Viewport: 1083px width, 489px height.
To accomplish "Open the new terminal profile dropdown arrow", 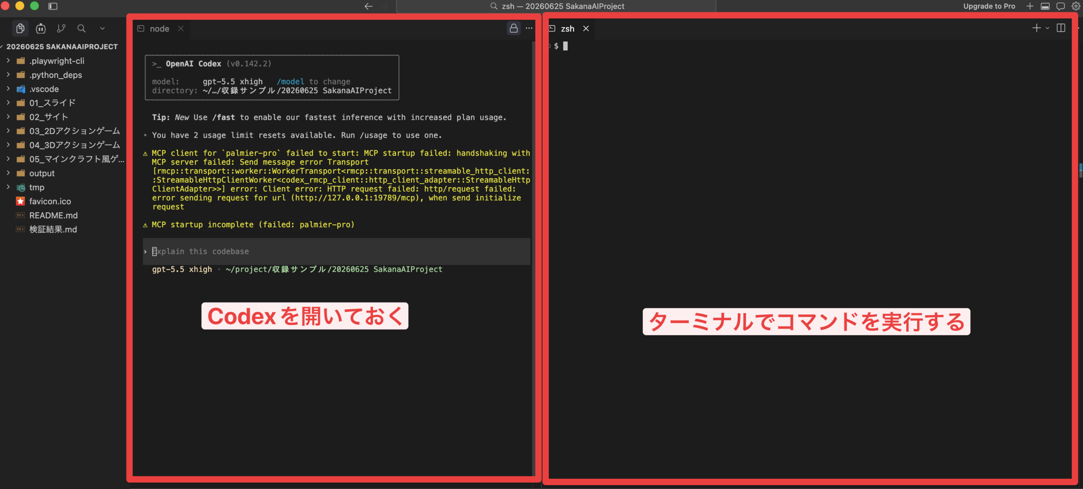I will click(1047, 28).
